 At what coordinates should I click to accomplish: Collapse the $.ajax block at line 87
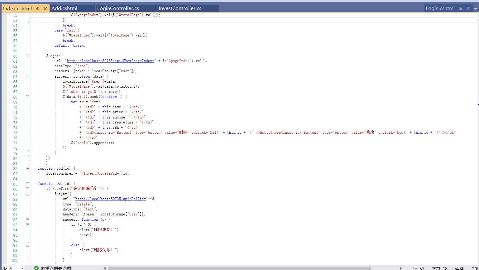pyautogui.click(x=28, y=194)
